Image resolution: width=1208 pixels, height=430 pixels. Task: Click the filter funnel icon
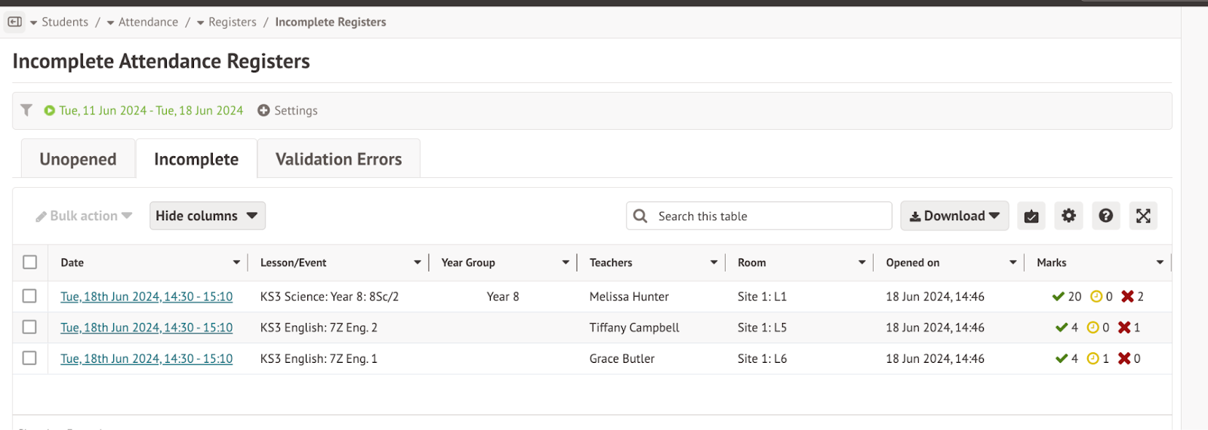coord(26,110)
